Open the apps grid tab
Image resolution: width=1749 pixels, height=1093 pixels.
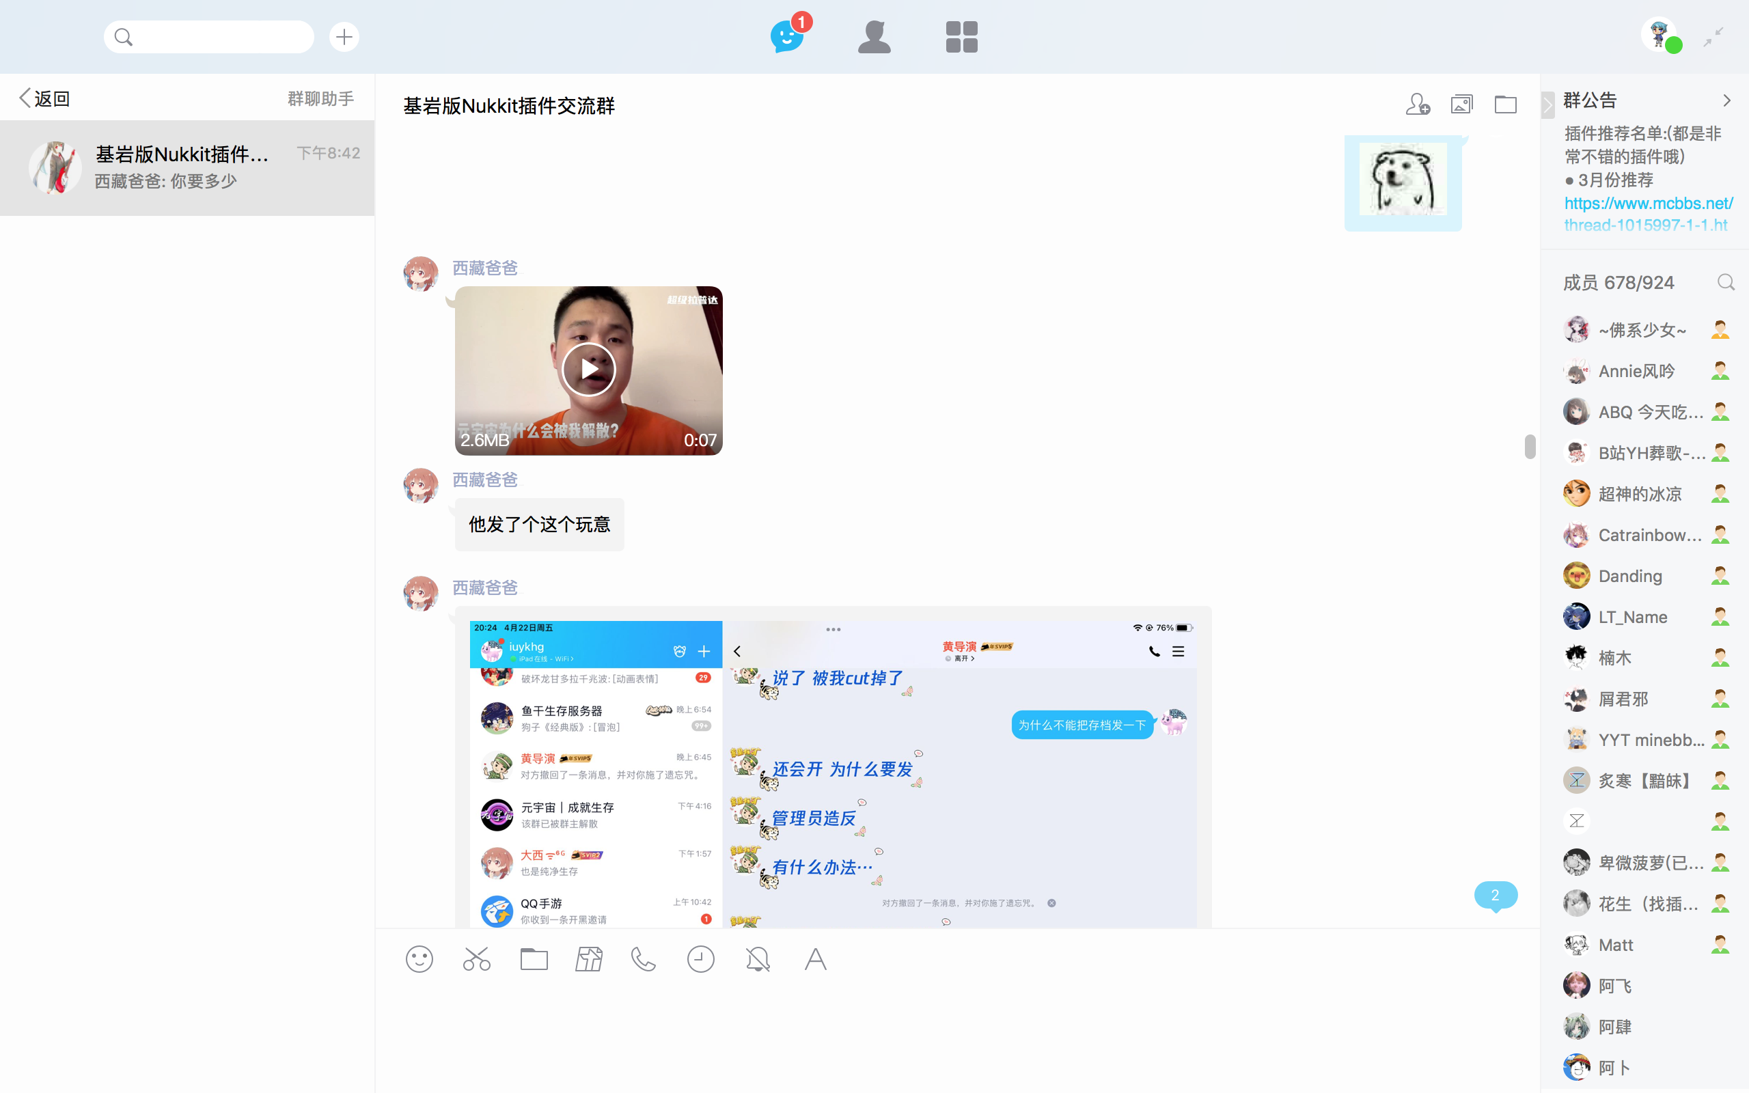pyautogui.click(x=961, y=36)
